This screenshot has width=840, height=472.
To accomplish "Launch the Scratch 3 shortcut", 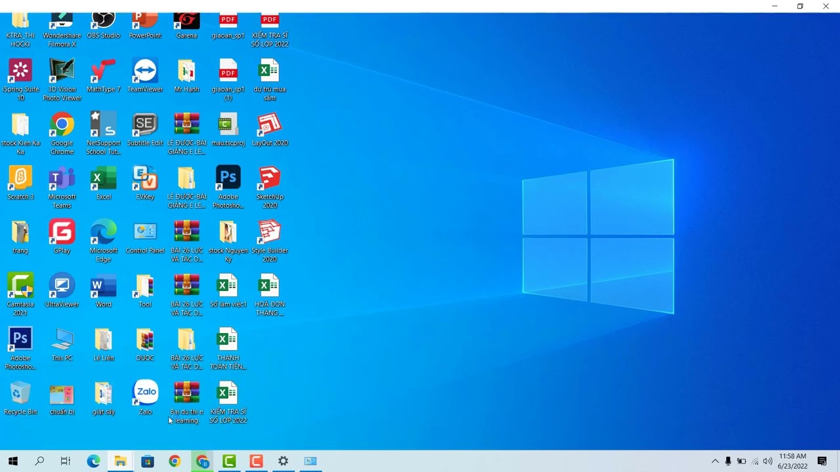I will pos(20,183).
